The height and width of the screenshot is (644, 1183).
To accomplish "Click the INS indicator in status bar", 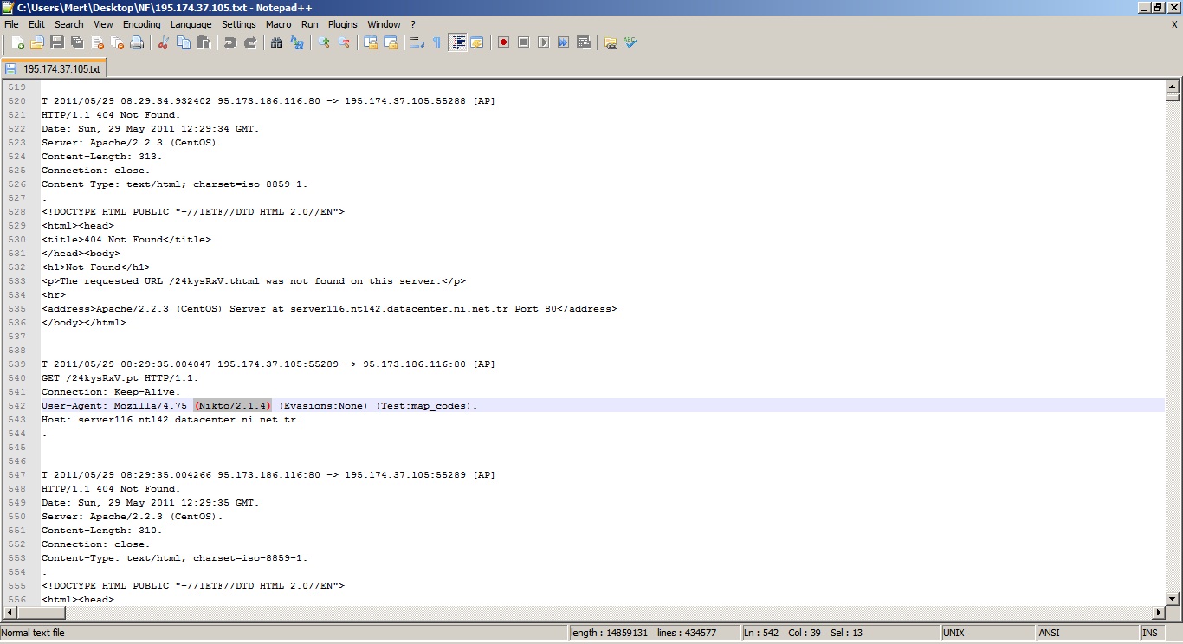I will click(x=1149, y=633).
